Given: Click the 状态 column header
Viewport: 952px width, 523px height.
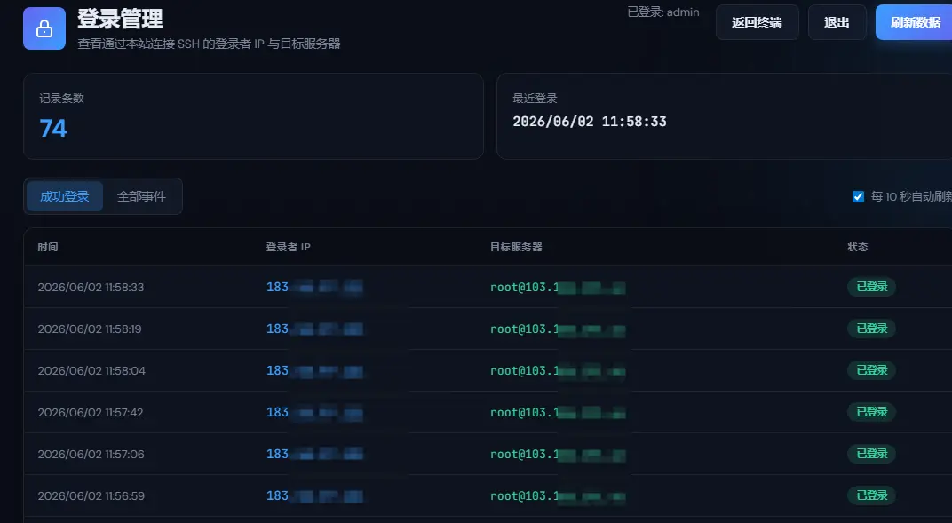Looking at the screenshot, I should click(x=857, y=247).
